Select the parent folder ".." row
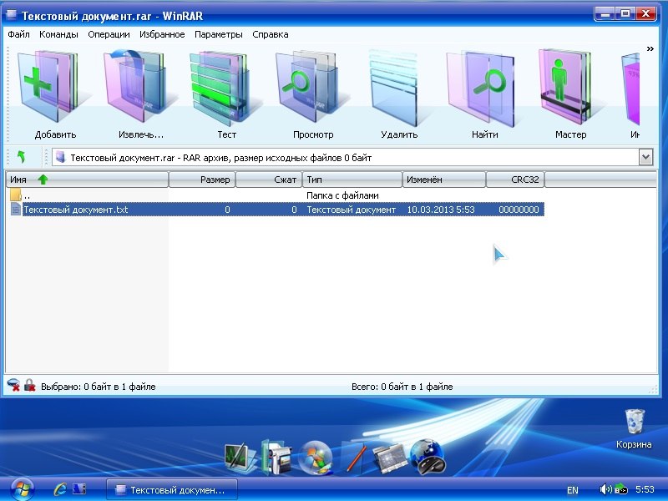 click(276, 195)
